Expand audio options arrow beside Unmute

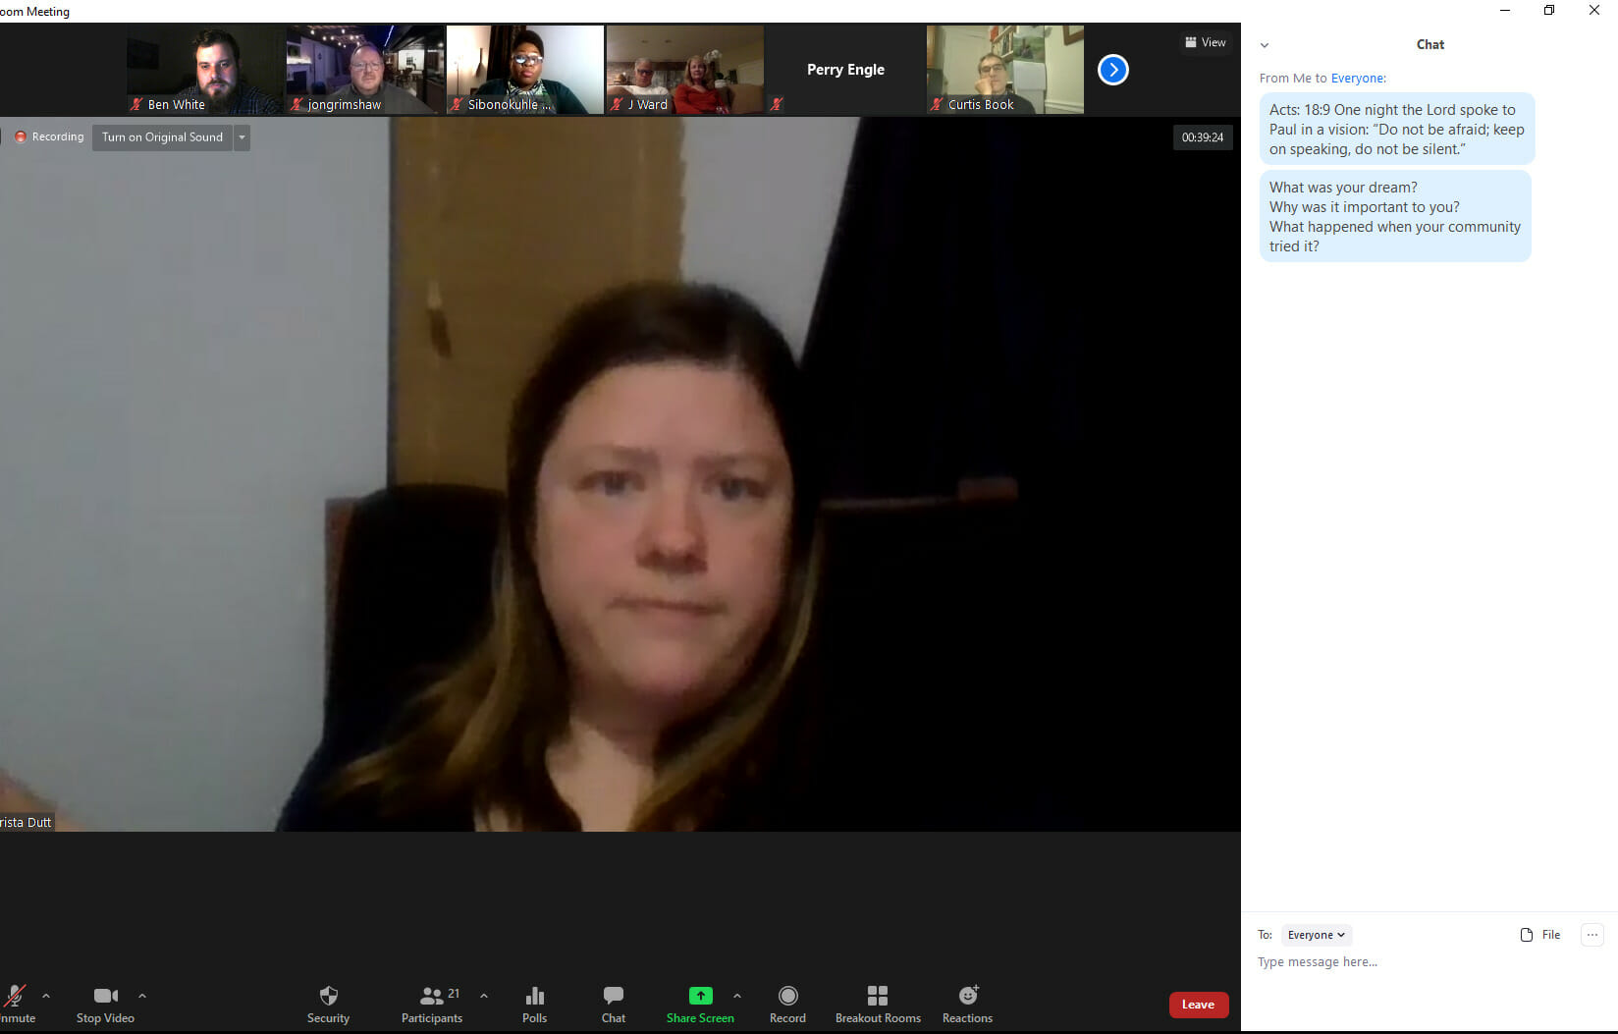[x=46, y=996]
